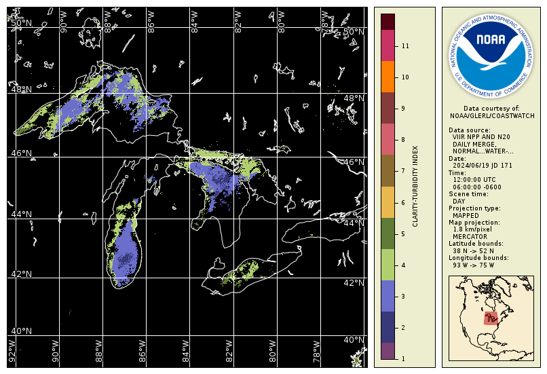The height and width of the screenshot is (374, 547).
Task: Click the 12:00:00 UTC time value
Action: [474, 180]
